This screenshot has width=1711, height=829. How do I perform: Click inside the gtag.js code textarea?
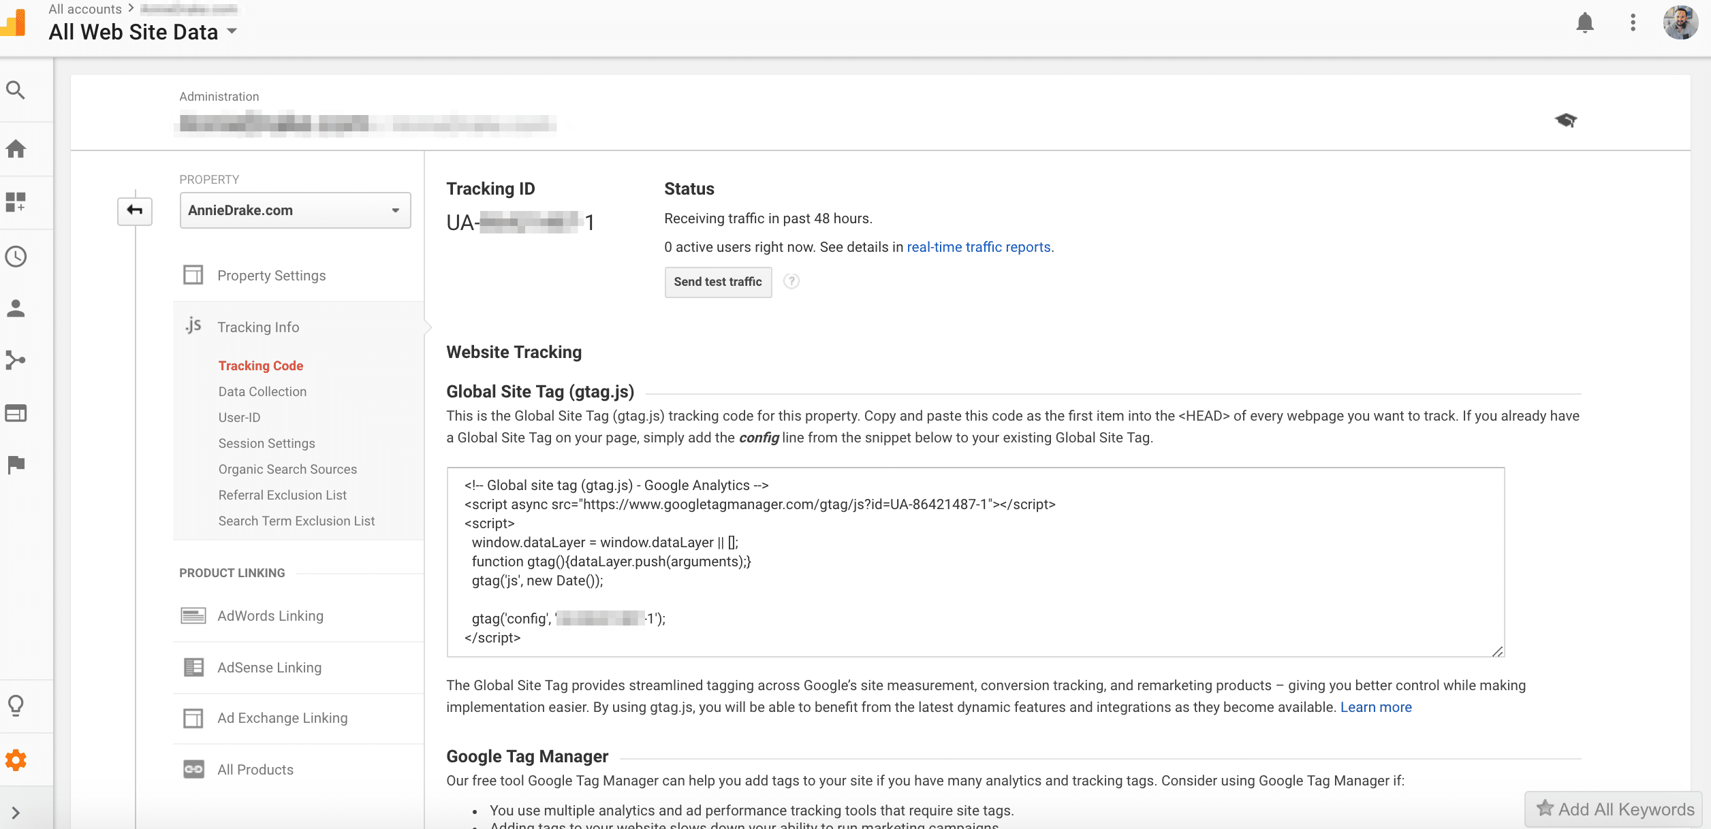tap(975, 562)
